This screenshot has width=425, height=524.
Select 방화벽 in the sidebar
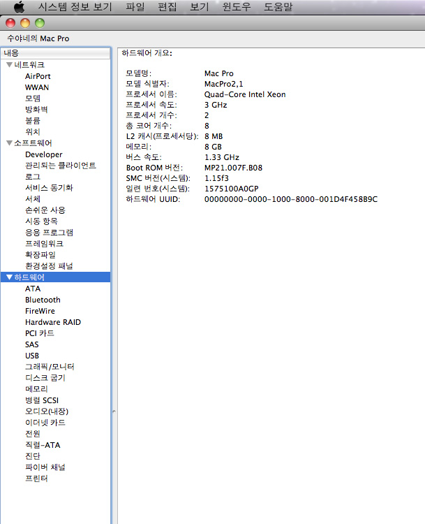coord(36,110)
